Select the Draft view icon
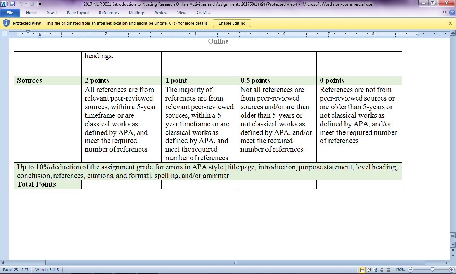This screenshot has width=456, height=274. [x=388, y=270]
